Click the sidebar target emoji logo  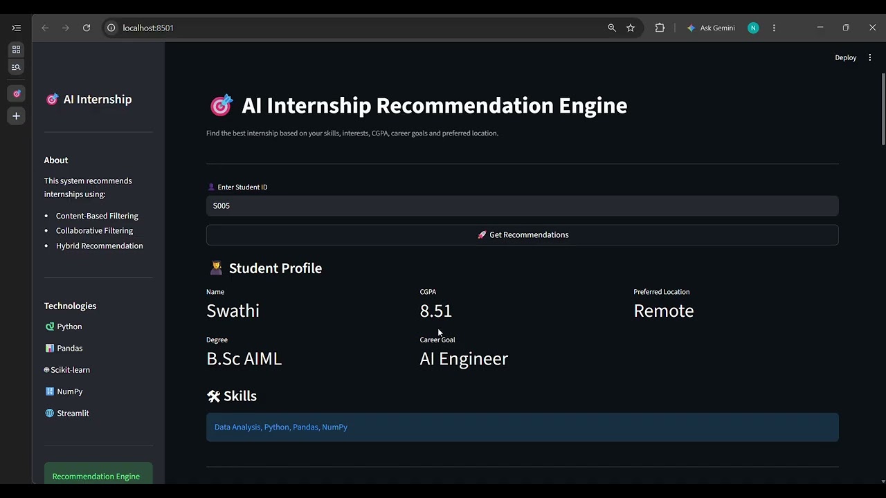point(52,99)
